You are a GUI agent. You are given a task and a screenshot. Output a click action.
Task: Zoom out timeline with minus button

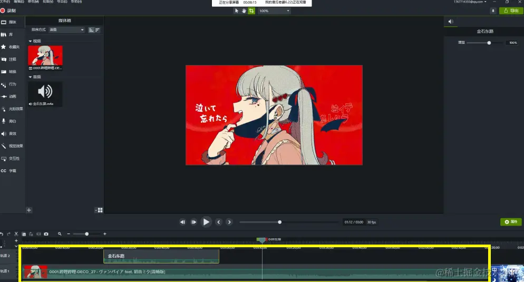[69, 234]
